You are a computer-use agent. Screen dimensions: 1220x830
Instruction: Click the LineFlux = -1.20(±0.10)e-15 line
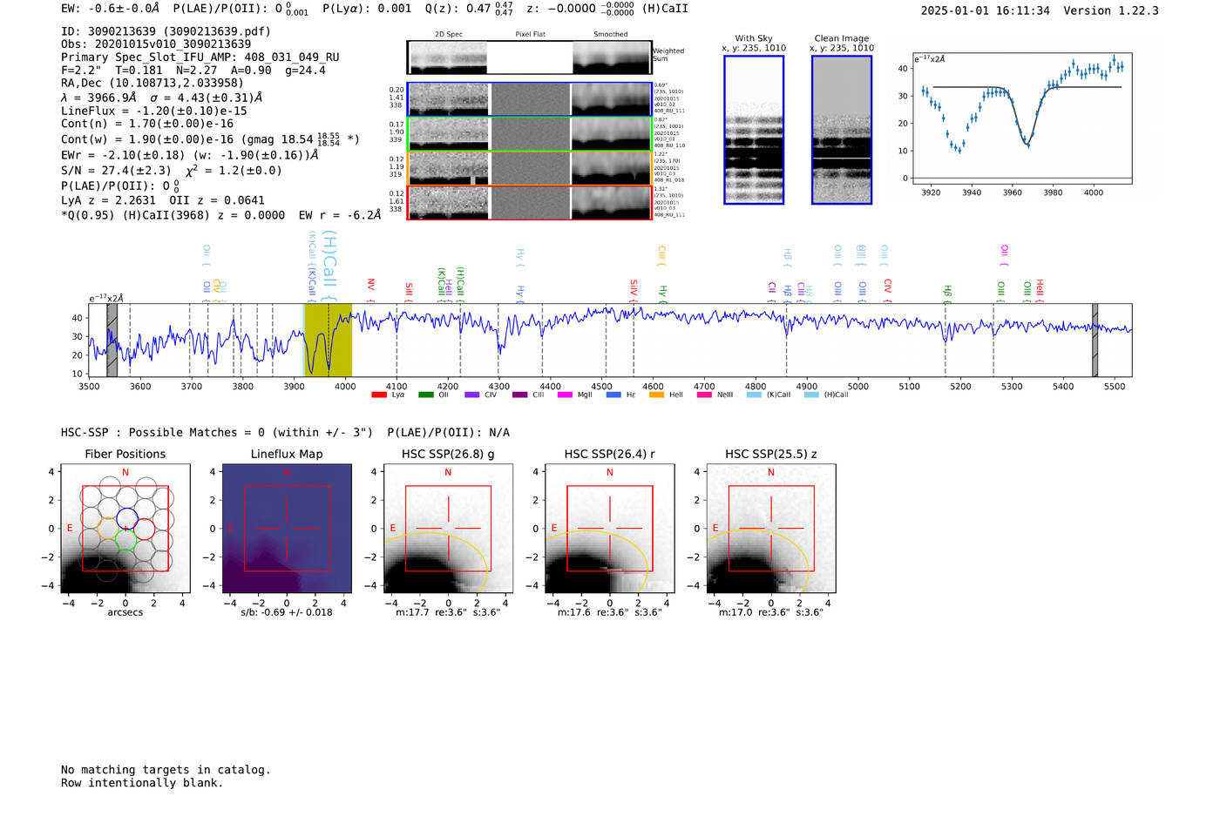tap(154, 111)
